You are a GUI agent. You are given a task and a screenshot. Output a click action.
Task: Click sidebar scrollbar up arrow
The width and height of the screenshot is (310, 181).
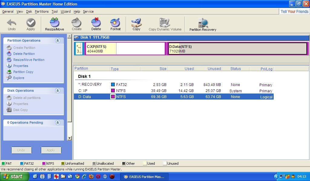[x=69, y=36]
